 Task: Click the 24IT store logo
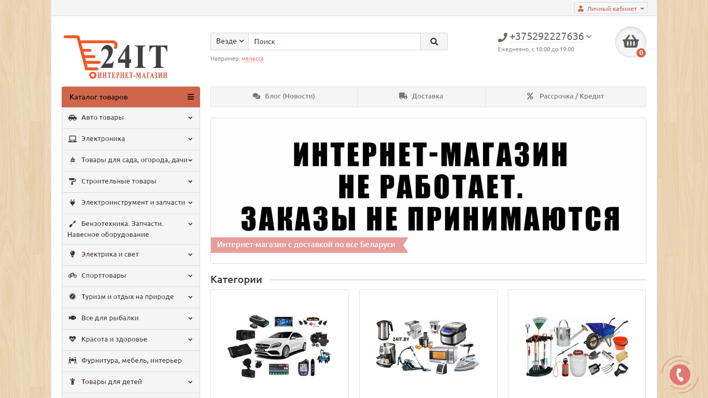[x=116, y=57]
